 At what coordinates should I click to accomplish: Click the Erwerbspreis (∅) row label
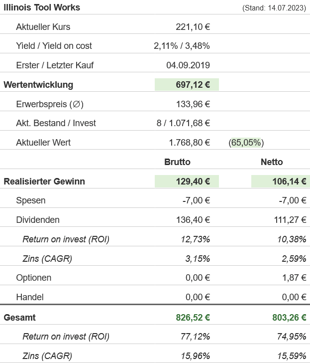pos(49,104)
